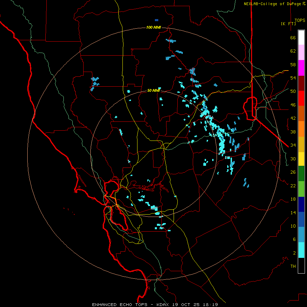Click the steel blue 14 K FT swatch
The image size is (307, 307).
(x=301, y=235)
